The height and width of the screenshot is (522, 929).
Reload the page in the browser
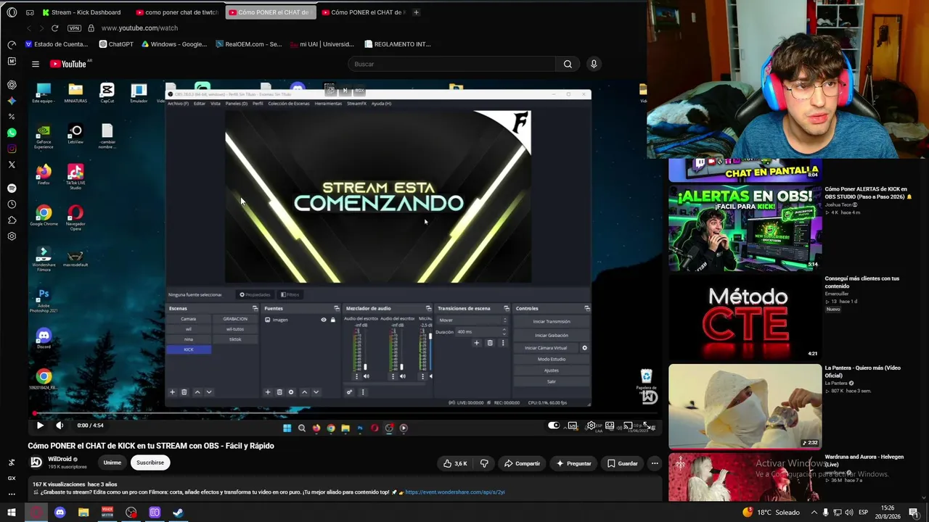coord(54,28)
